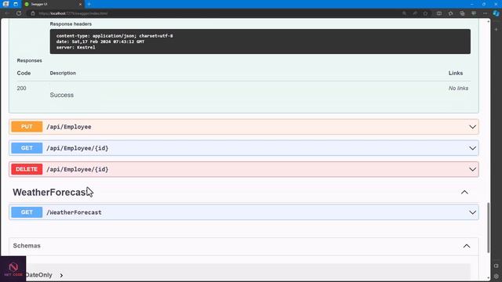Viewport: 502px width, 282px height.
Task: Click the 200 response code
Action: coord(21,89)
